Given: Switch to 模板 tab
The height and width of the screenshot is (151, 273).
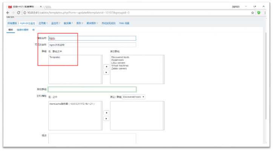Looking at the screenshot, I should [11, 30].
